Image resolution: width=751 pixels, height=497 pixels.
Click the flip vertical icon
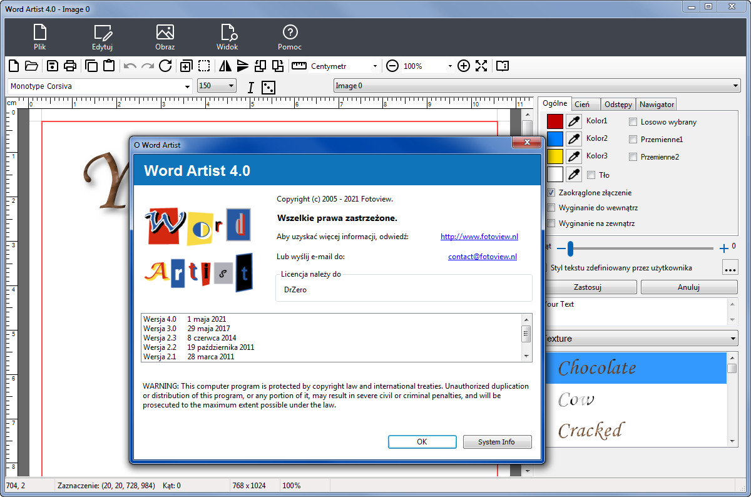[243, 66]
